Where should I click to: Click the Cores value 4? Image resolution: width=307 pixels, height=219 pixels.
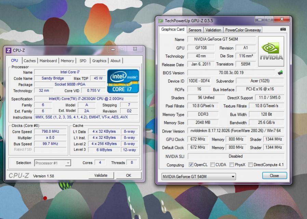[100, 162]
